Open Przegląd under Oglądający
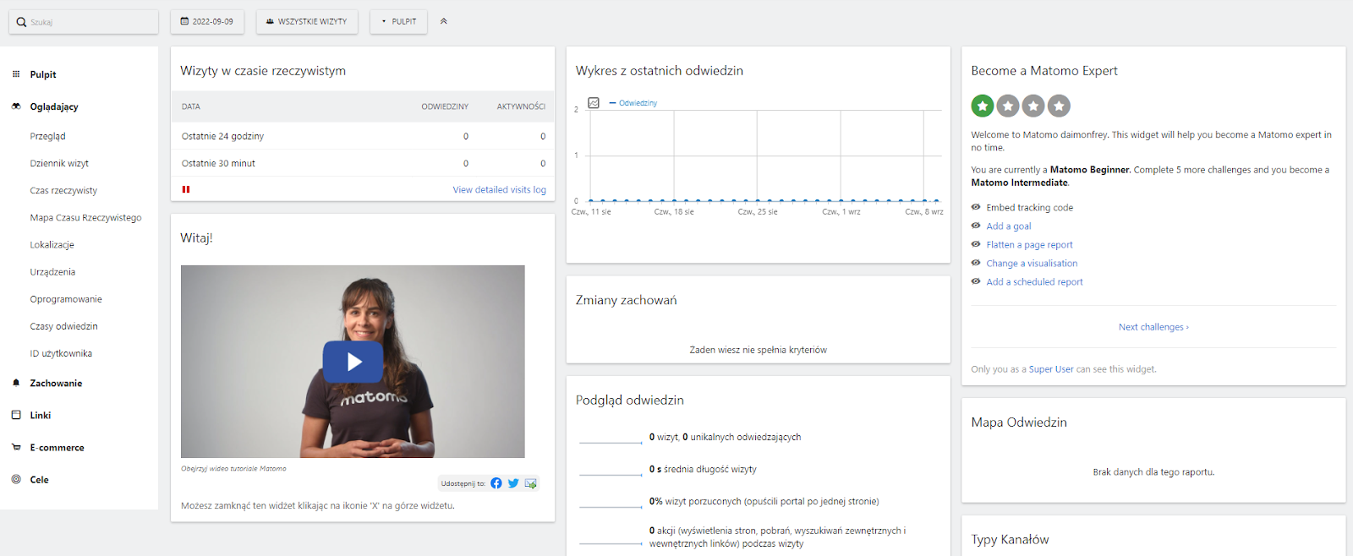The width and height of the screenshot is (1353, 556). point(47,136)
